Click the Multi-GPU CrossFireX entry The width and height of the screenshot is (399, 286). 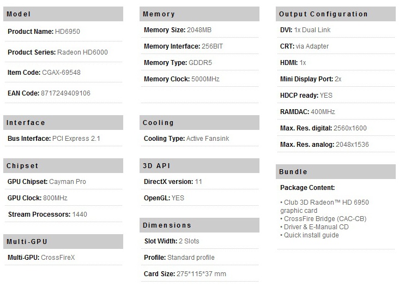(41, 257)
